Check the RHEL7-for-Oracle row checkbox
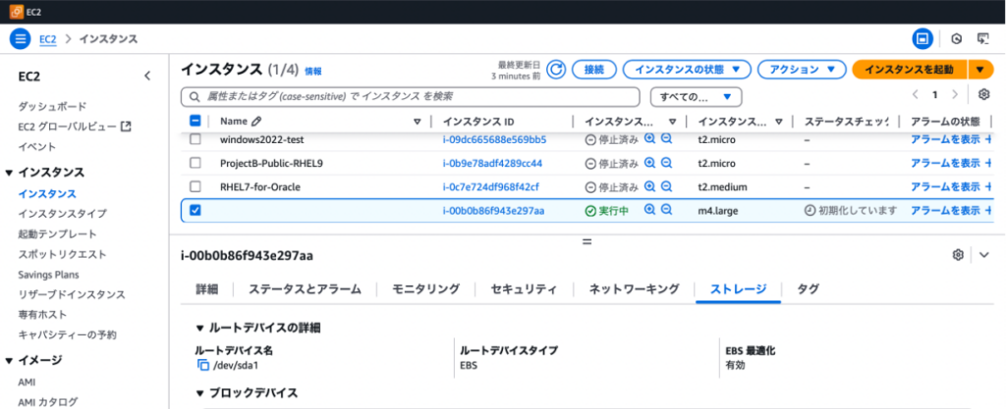Image resolution: width=1006 pixels, height=409 pixels. [196, 187]
